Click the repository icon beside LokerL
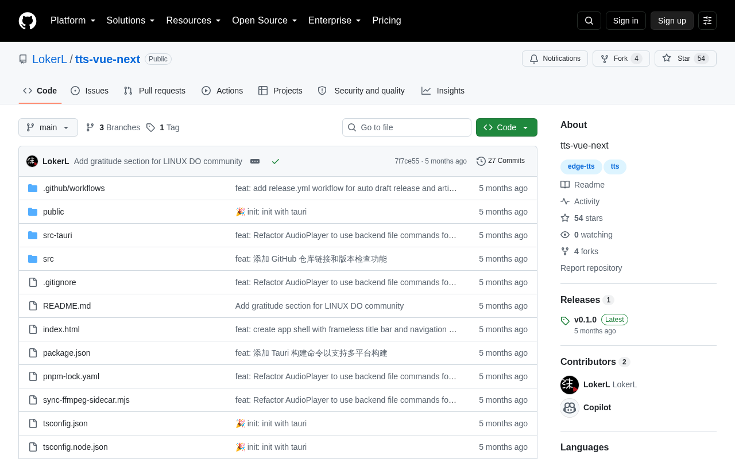735x459 pixels. 23,59
